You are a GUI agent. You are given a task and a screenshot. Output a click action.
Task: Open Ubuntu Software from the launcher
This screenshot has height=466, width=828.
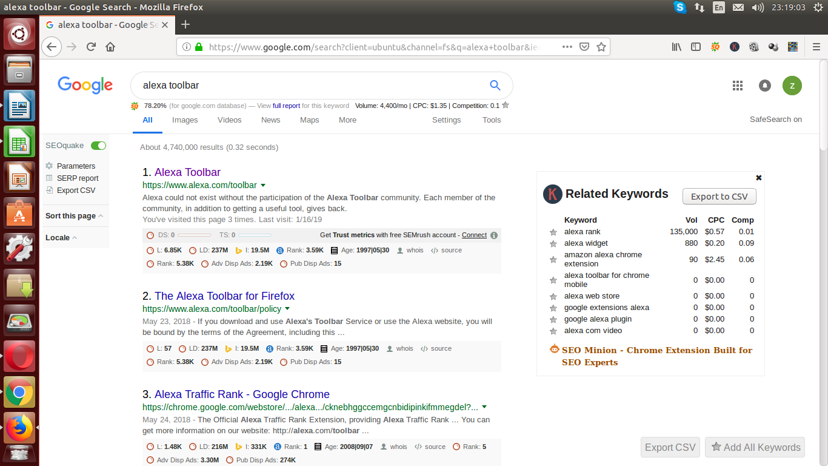tap(19, 213)
